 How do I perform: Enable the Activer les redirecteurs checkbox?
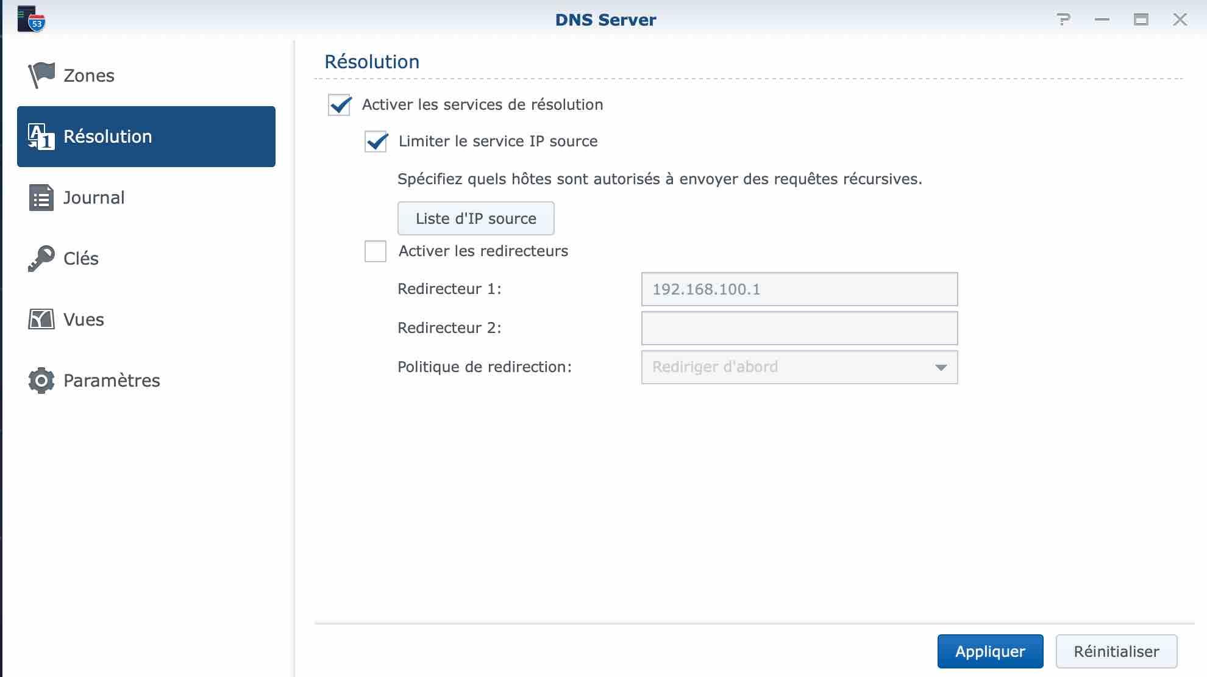click(x=376, y=251)
